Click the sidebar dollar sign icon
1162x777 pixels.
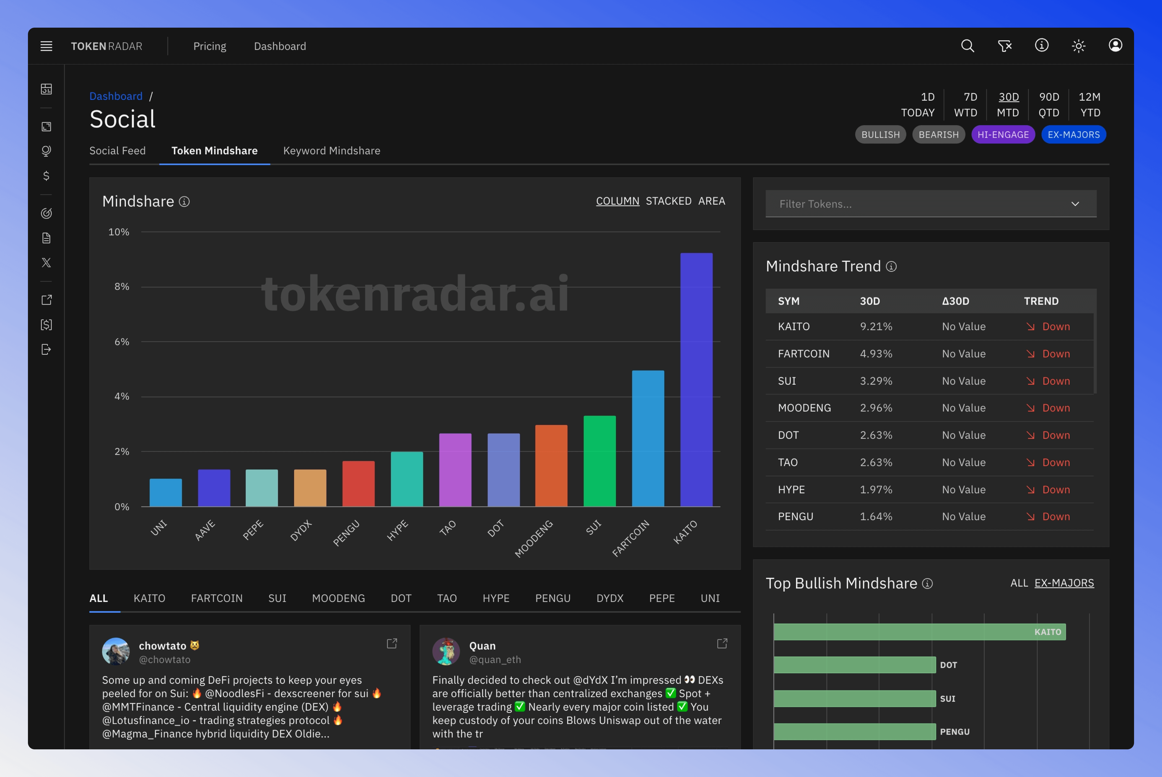46,176
